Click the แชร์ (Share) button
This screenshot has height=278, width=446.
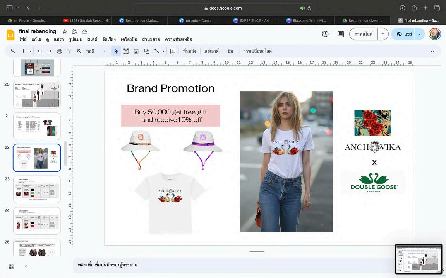pyautogui.click(x=404, y=34)
